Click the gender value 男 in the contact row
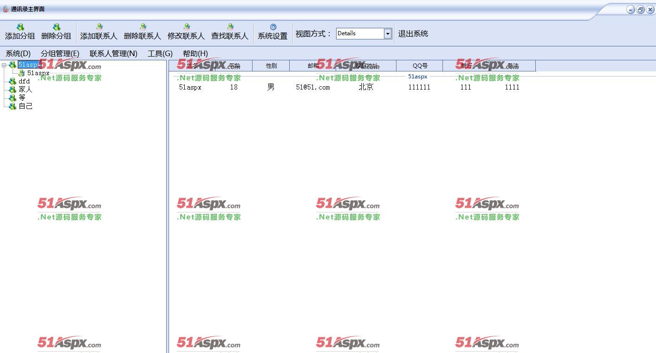 pos(271,87)
